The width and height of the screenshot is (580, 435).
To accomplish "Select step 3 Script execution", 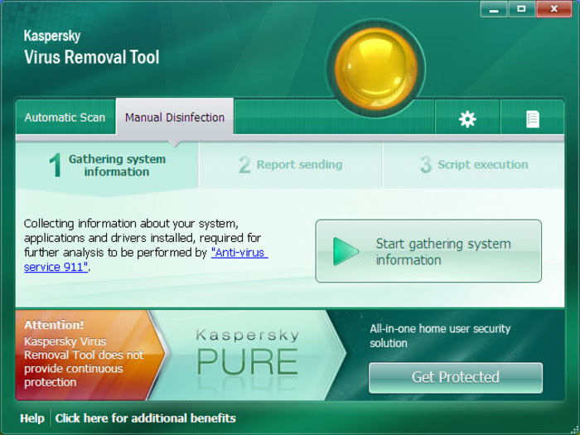I will pyautogui.click(x=474, y=165).
